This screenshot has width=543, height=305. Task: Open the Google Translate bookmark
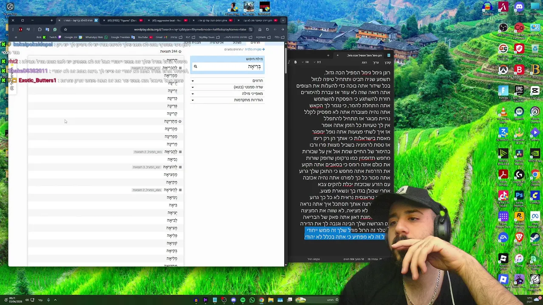[x=123, y=37]
